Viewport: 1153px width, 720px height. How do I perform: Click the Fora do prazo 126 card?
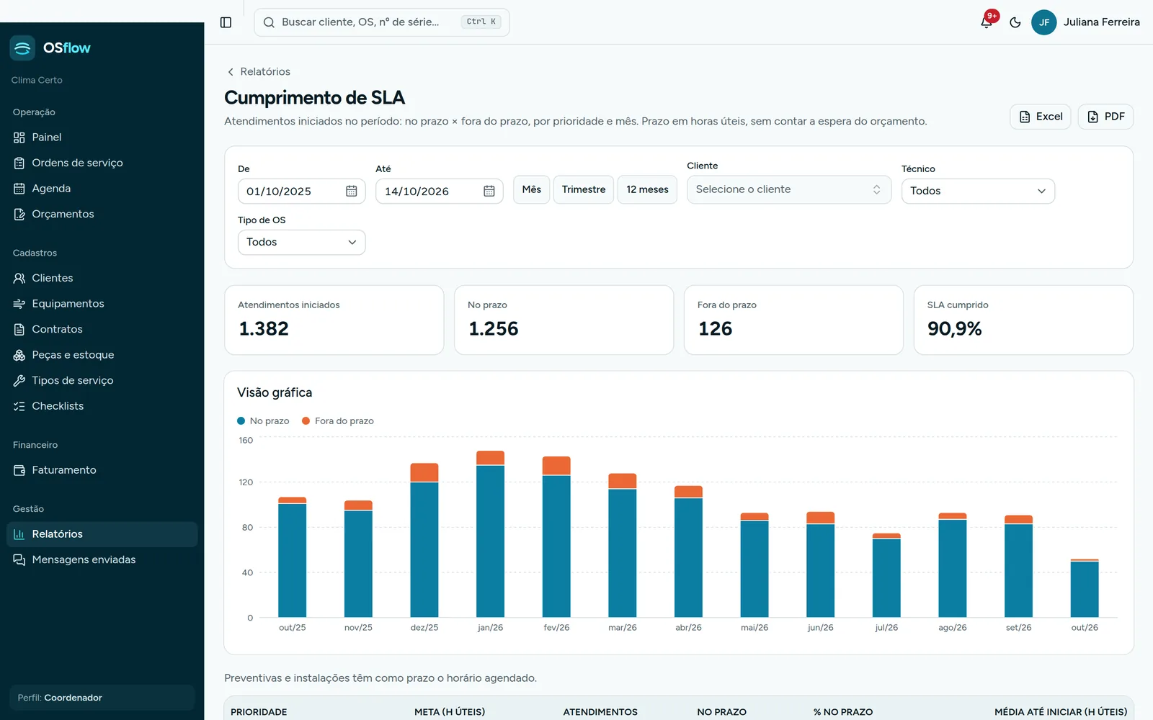coord(793,320)
